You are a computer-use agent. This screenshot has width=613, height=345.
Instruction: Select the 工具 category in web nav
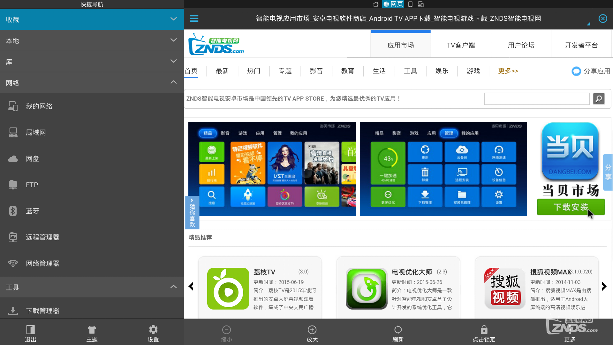point(411,71)
